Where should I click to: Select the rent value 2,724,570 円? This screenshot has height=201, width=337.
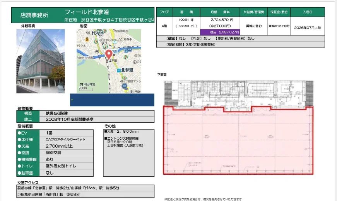pos(222,20)
